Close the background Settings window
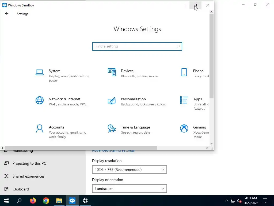274x206 pixels. [268, 4]
